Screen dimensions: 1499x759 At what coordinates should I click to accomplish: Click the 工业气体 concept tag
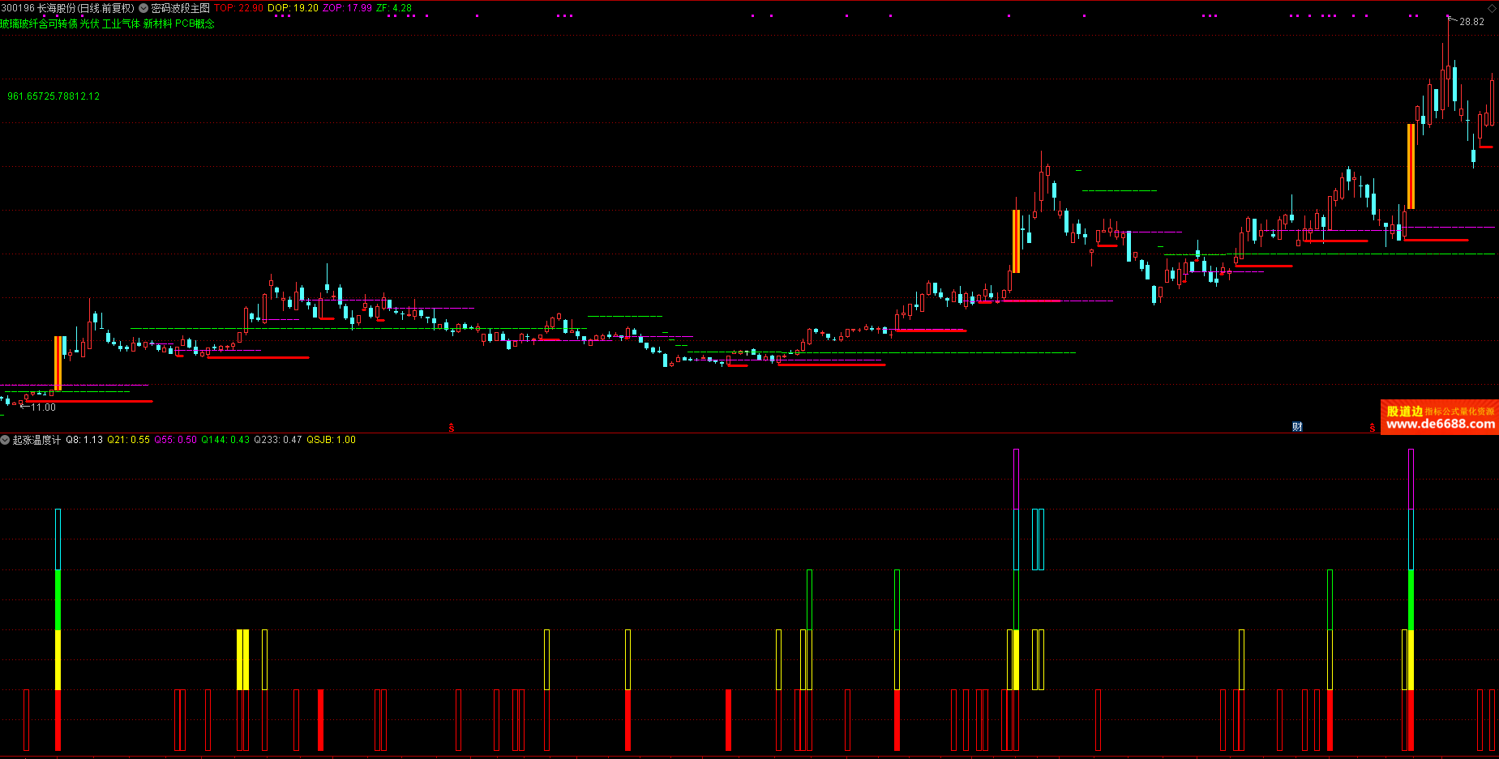pos(121,24)
